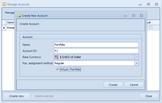Close the Create New Account dialog with X
The height and width of the screenshot is (103, 162).
[141, 16]
